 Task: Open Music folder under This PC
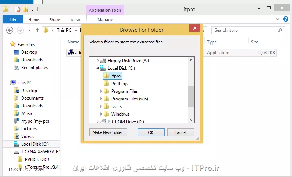(27, 113)
